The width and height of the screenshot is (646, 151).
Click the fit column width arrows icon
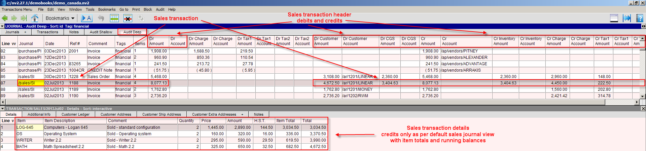(627, 18)
